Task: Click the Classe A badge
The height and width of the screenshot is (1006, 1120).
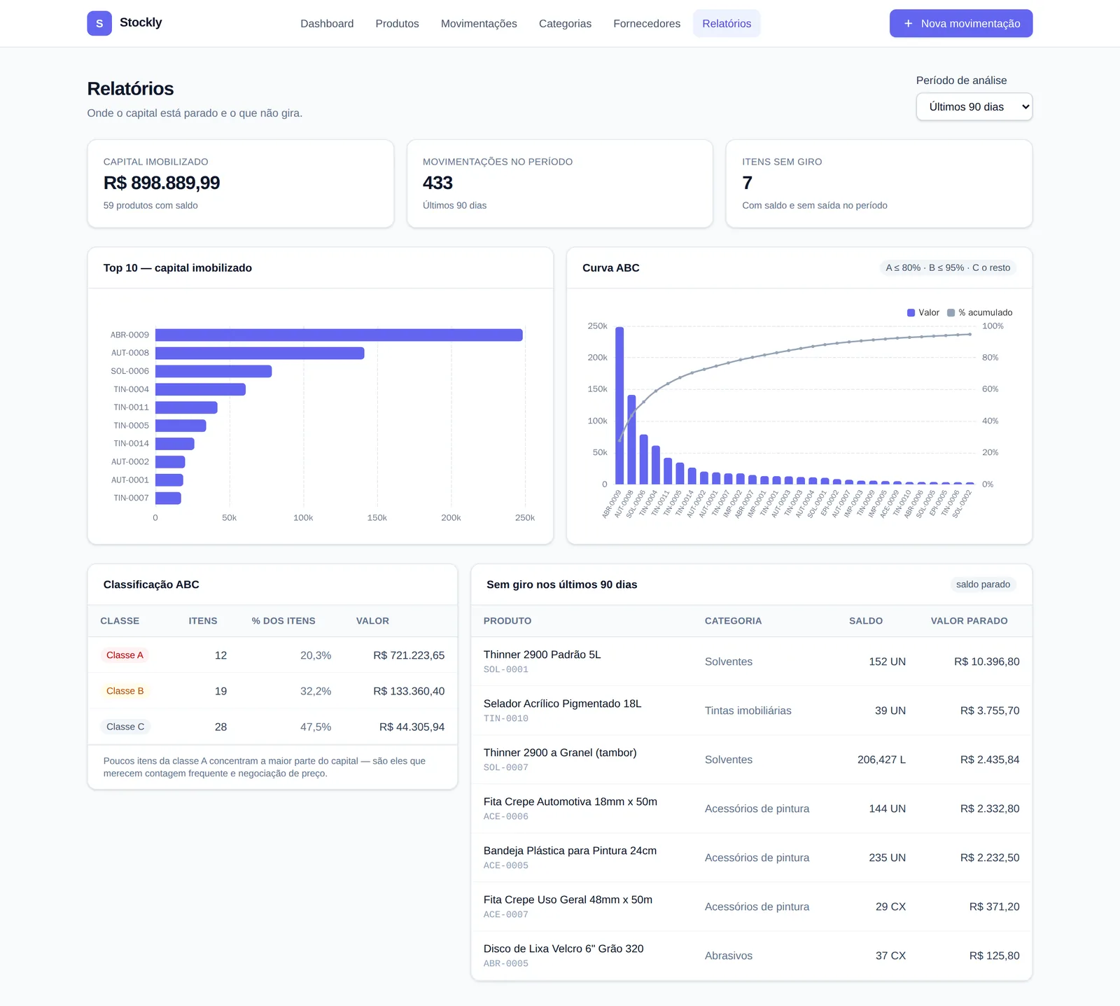Action: [x=125, y=655]
